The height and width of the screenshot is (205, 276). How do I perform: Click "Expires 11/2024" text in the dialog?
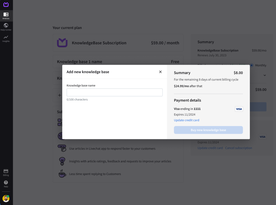tap(185, 114)
